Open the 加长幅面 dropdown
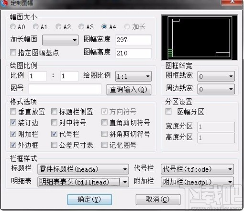 tap(60, 40)
